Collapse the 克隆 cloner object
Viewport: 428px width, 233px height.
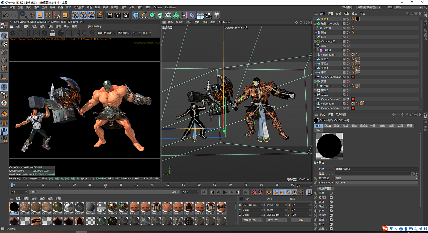point(315,81)
